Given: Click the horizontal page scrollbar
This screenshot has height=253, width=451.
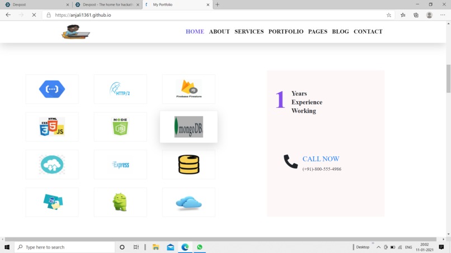Looking at the screenshot, I should pyautogui.click(x=220, y=239).
